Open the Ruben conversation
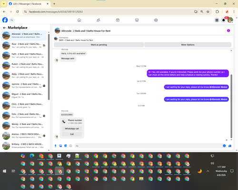The height and width of the screenshot is (190, 238). click(x=24, y=66)
